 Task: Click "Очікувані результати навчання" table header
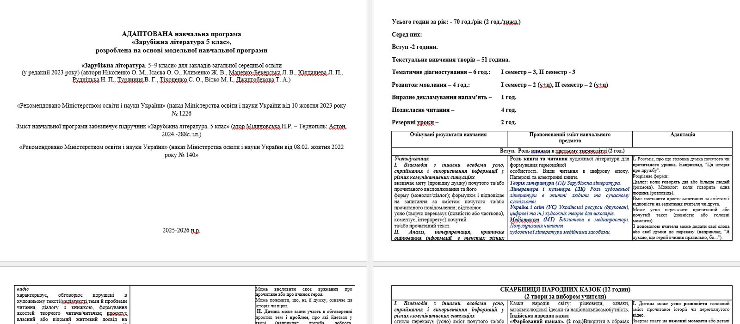tap(448, 135)
